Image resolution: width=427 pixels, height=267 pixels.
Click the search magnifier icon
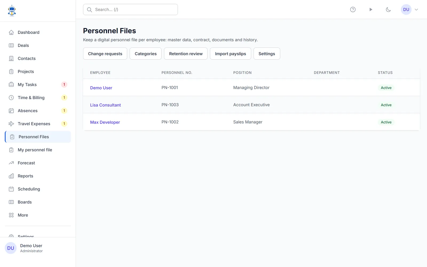pos(90,10)
